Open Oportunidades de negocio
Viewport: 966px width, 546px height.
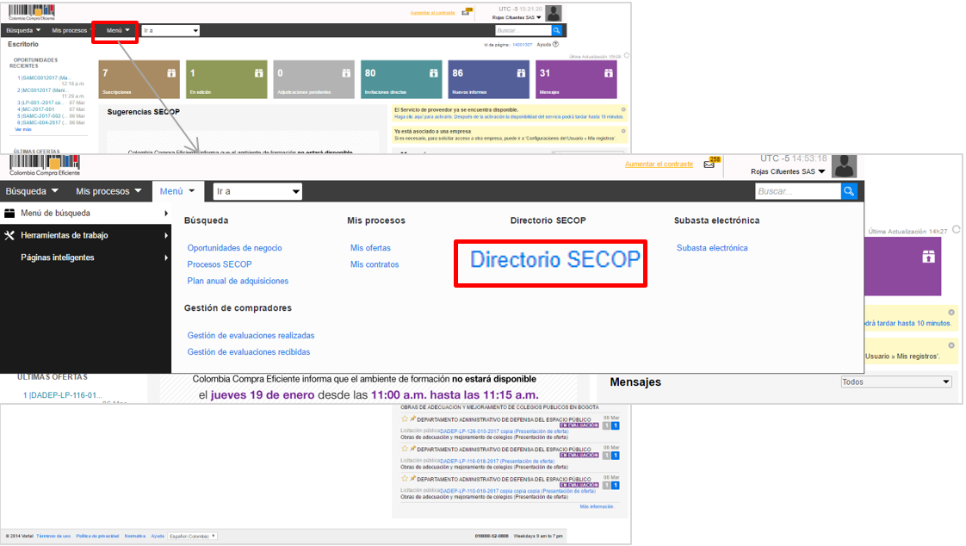[x=235, y=248]
